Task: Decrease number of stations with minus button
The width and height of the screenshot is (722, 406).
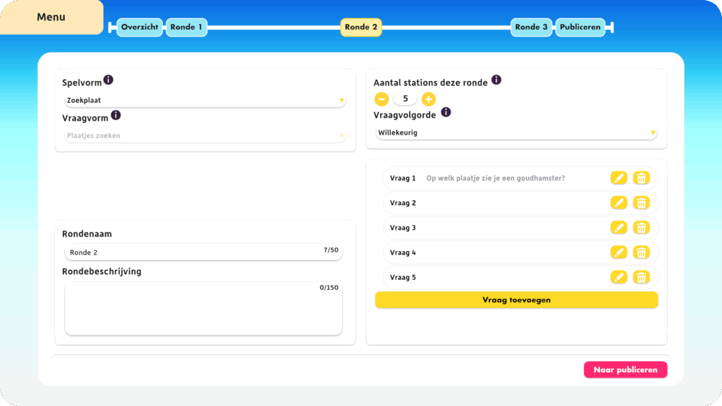Action: (381, 99)
